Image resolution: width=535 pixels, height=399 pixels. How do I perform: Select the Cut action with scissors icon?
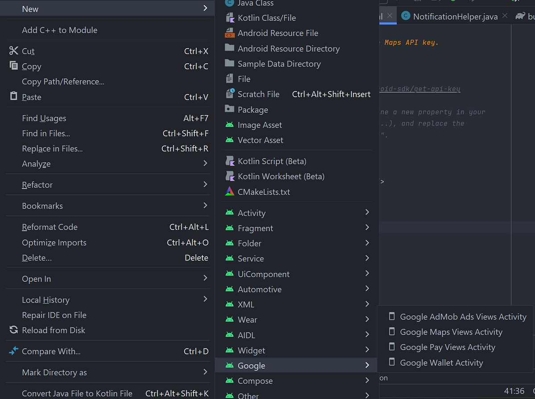tap(28, 51)
